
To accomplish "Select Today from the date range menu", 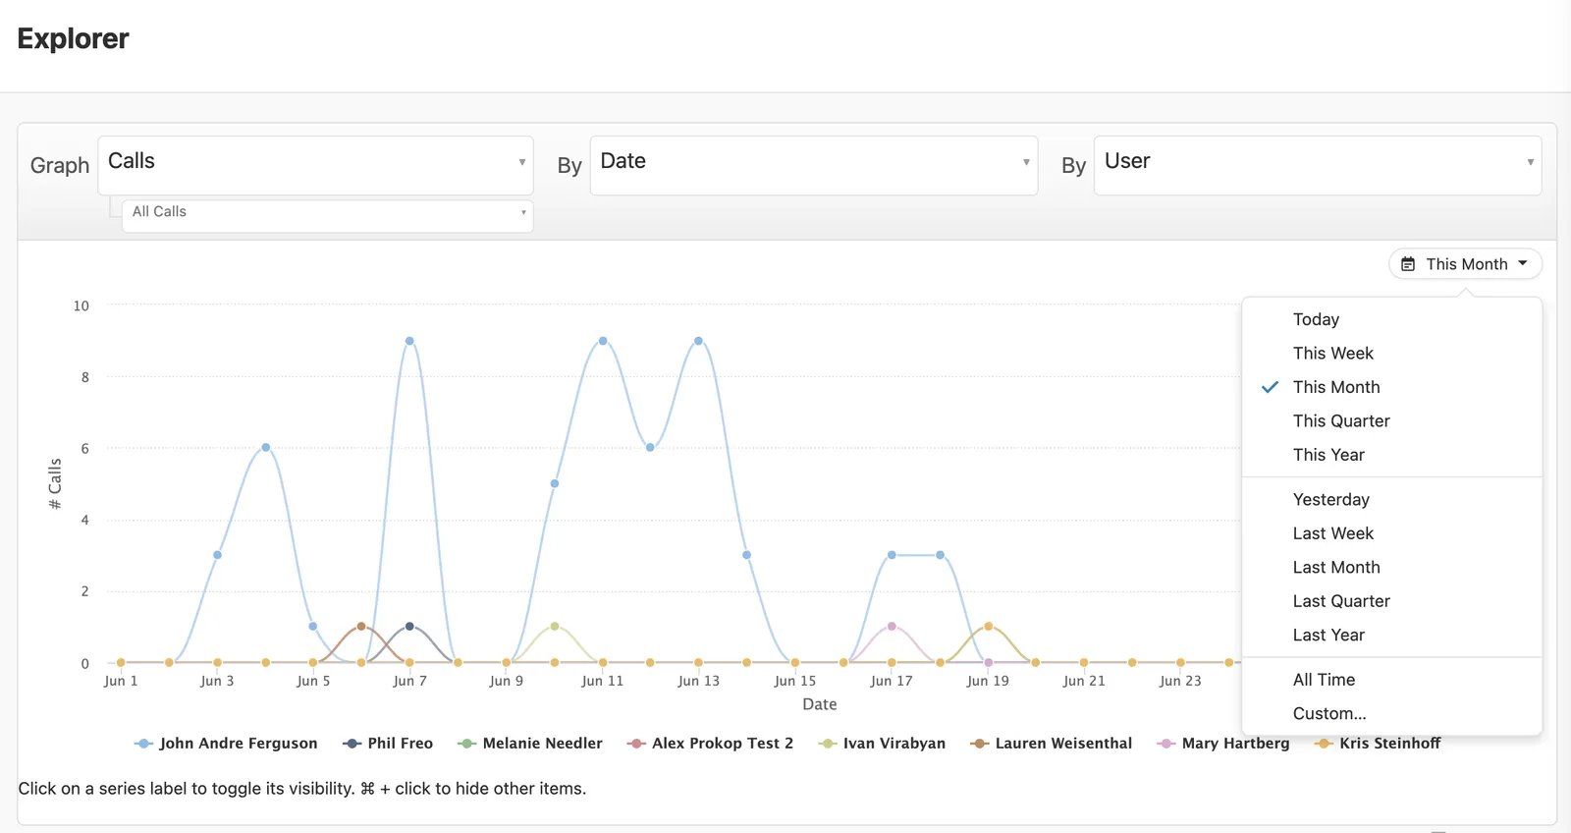I will pos(1392,319).
